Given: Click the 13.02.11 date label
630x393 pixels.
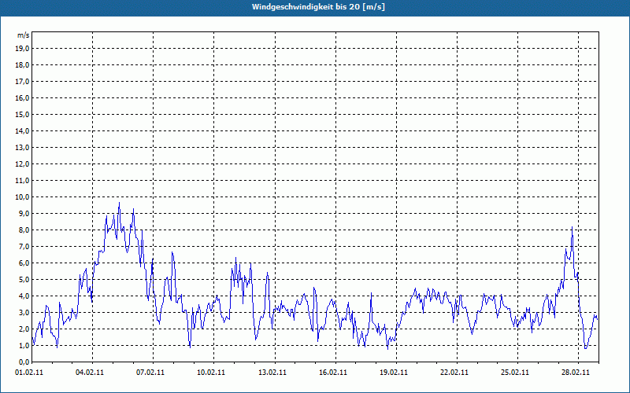Looking at the screenshot, I should coord(272,372).
